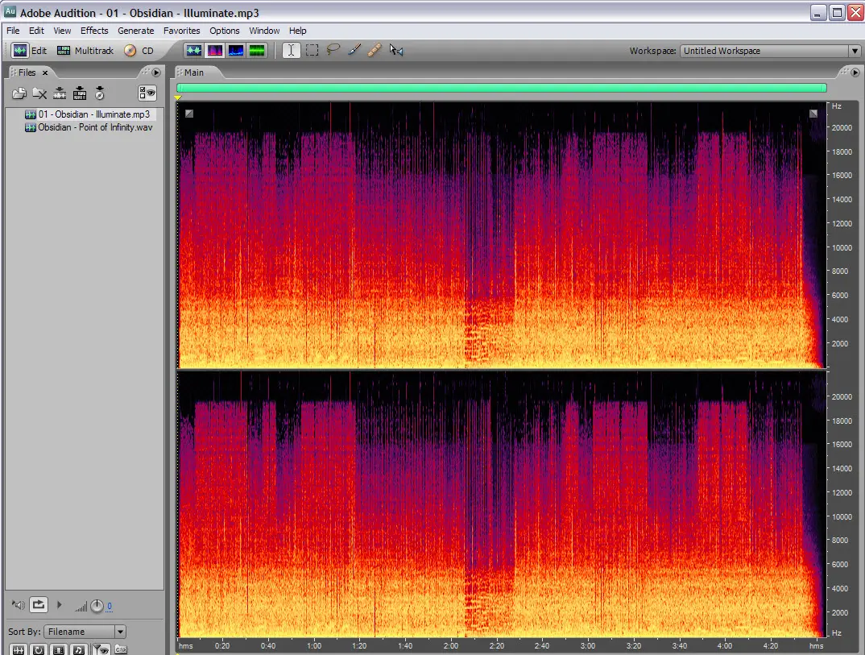Select the Effects Paintbrush tool
This screenshot has height=655, width=865.
pos(354,51)
